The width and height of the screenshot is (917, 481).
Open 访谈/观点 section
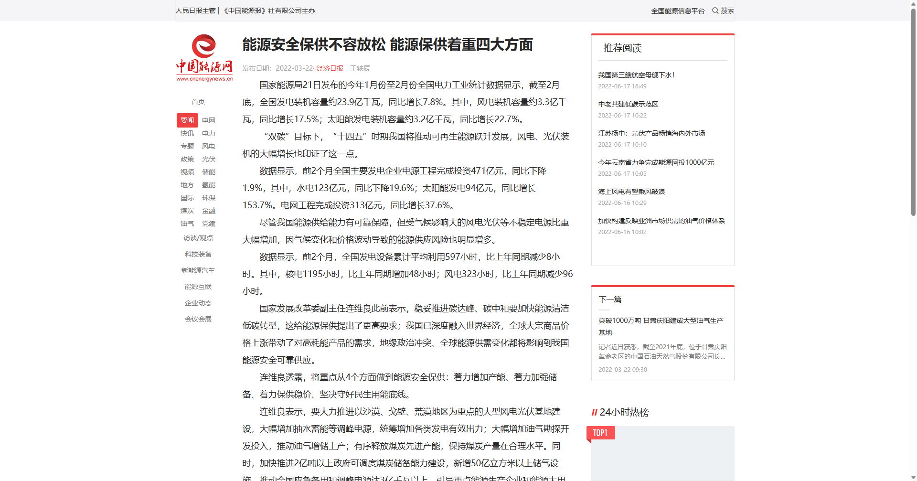(x=198, y=238)
